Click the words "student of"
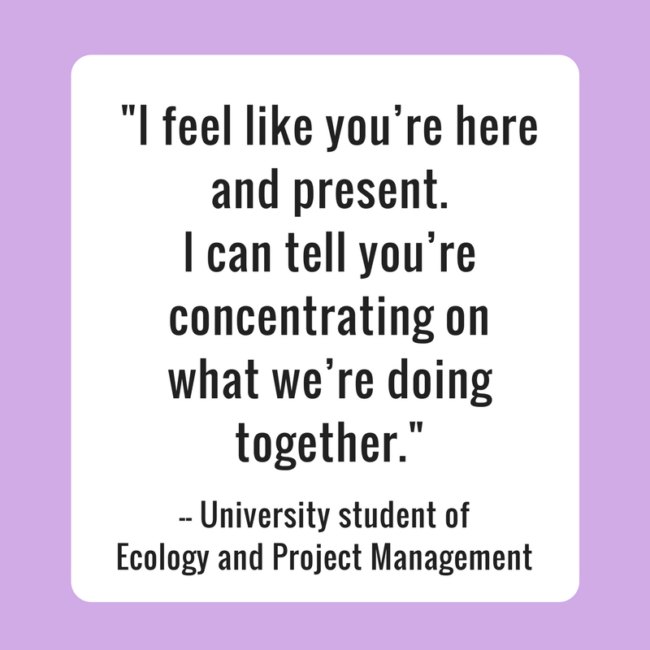 [x=404, y=514]
